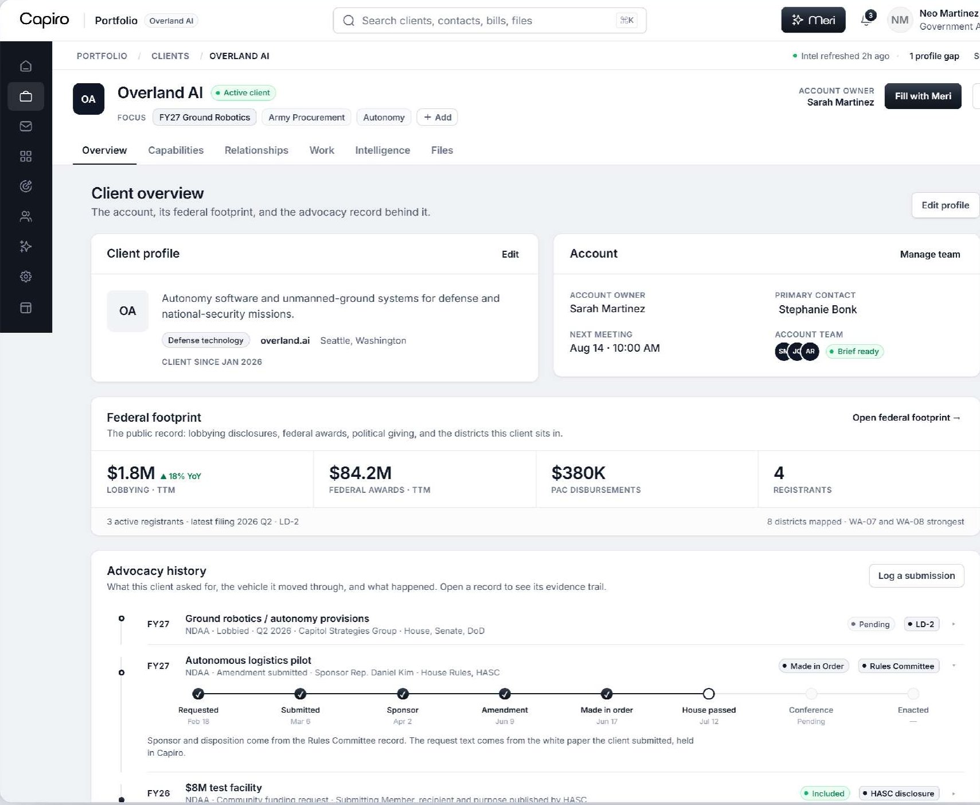
Task: Open the Work tab
Action: click(322, 150)
